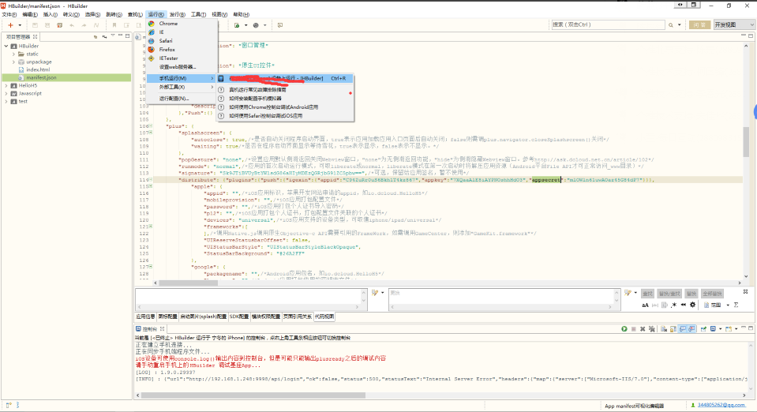The height and width of the screenshot is (412, 757).
Task: Click the search magnifier icon
Action: pos(671,24)
